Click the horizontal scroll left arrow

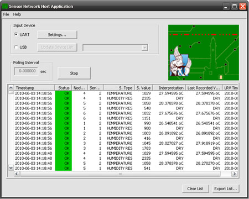tap(17, 174)
